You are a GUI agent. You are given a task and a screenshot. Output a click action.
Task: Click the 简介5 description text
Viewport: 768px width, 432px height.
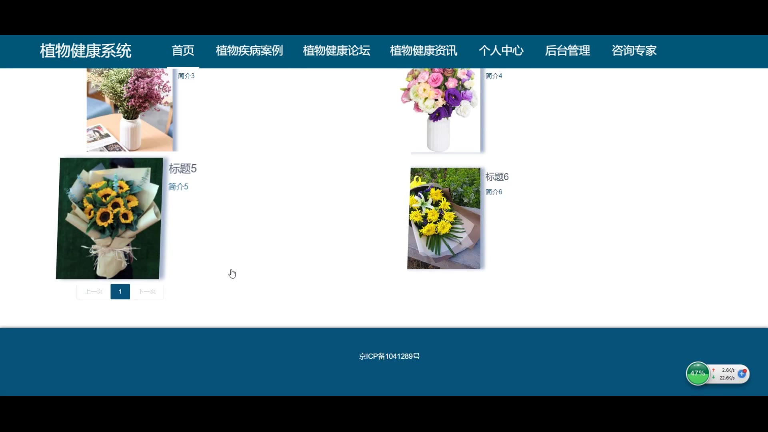pyautogui.click(x=178, y=187)
